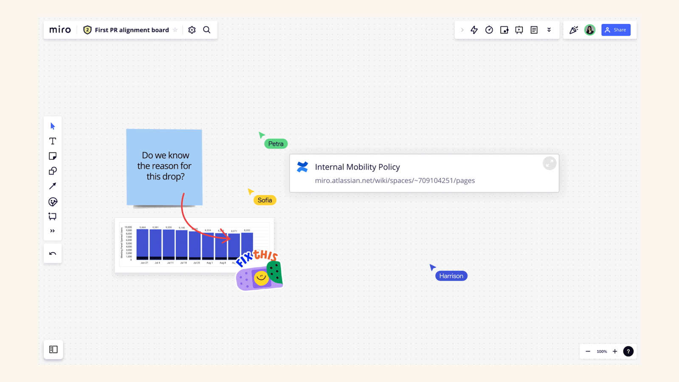The height and width of the screenshot is (382, 679).
Task: Open board settings gear
Action: coord(192,30)
